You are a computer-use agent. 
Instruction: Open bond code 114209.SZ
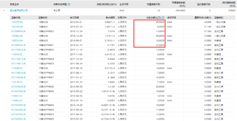pos(17,68)
